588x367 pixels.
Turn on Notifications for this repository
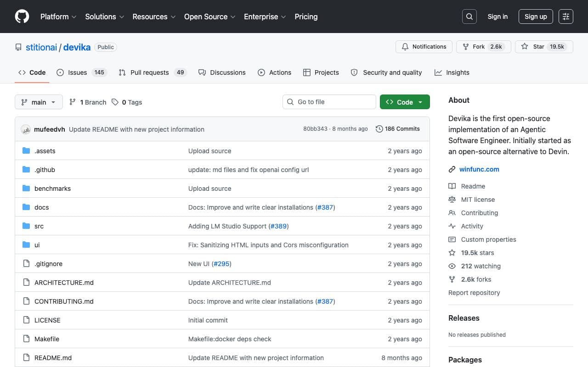(424, 47)
